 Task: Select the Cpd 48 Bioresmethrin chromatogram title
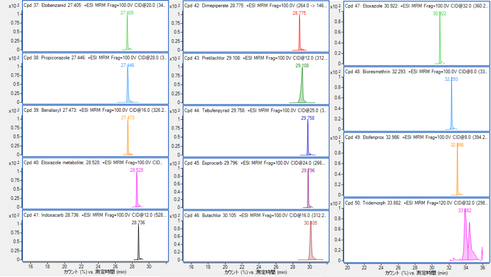(416, 72)
